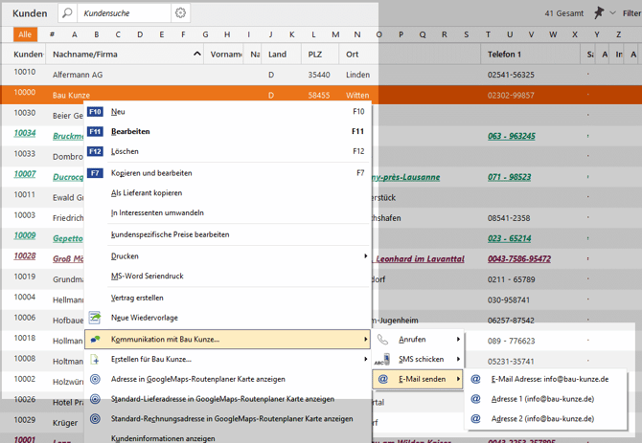Select the Alle alphabet filter button
The width and height of the screenshot is (642, 443).
(26, 34)
